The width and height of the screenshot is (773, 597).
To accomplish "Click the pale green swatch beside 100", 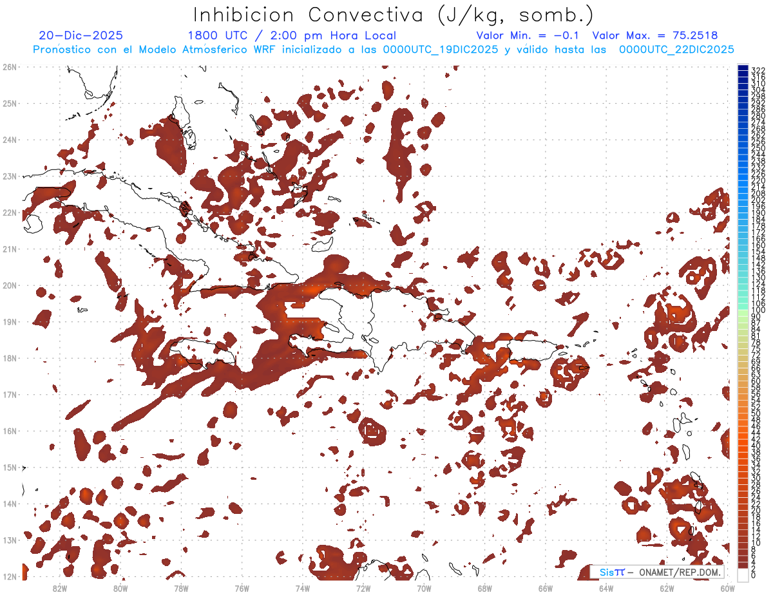I will point(743,312).
